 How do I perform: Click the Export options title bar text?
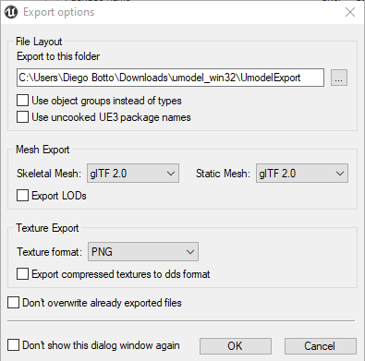pyautogui.click(x=59, y=12)
